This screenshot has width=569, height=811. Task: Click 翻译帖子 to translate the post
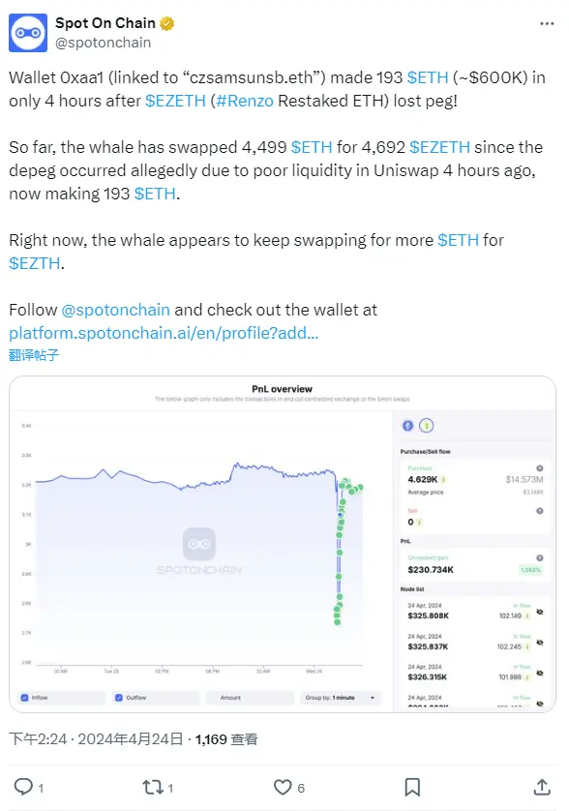point(32,355)
